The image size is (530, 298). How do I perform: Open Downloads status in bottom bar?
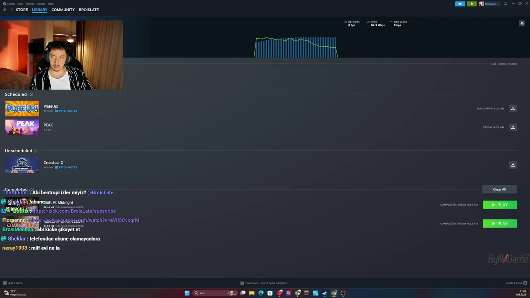pyautogui.click(x=264, y=283)
